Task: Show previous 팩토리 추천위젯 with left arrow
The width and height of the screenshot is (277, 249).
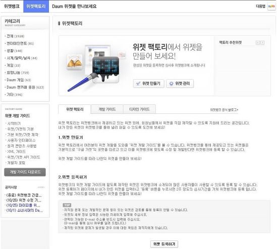Action: click(x=258, y=42)
